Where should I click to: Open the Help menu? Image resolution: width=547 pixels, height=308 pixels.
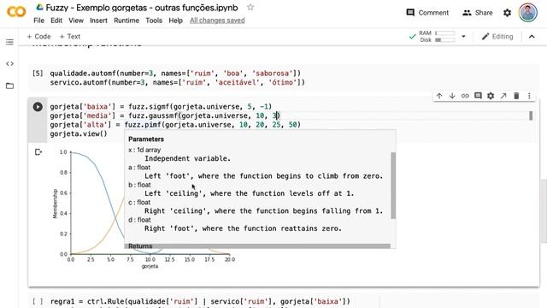click(175, 21)
